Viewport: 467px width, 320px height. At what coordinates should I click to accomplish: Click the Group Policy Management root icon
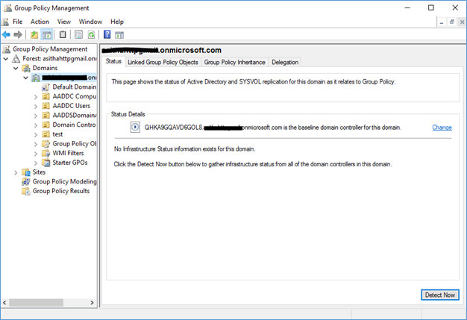7,48
